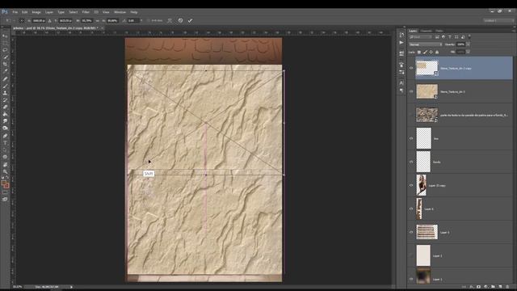Image resolution: width=517 pixels, height=291 pixels.
Task: Select the Horizontal Type tool
Action: [5, 143]
